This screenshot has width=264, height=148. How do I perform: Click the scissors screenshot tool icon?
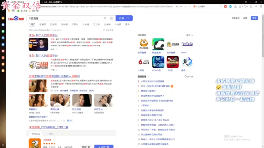click(x=240, y=7)
